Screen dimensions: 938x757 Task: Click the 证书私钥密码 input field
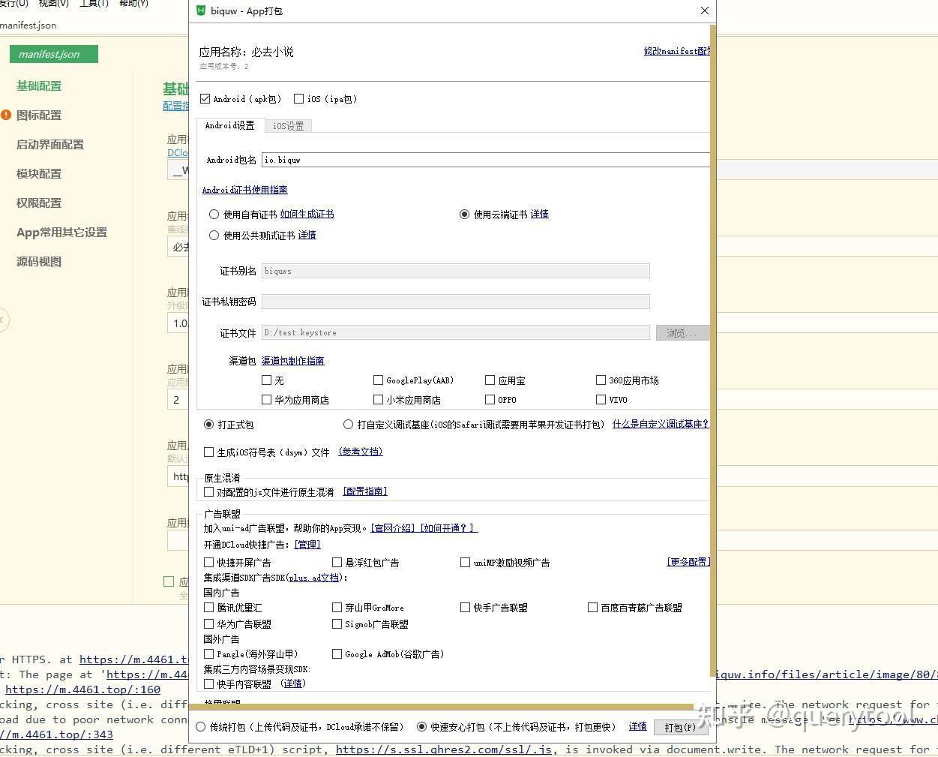(456, 302)
